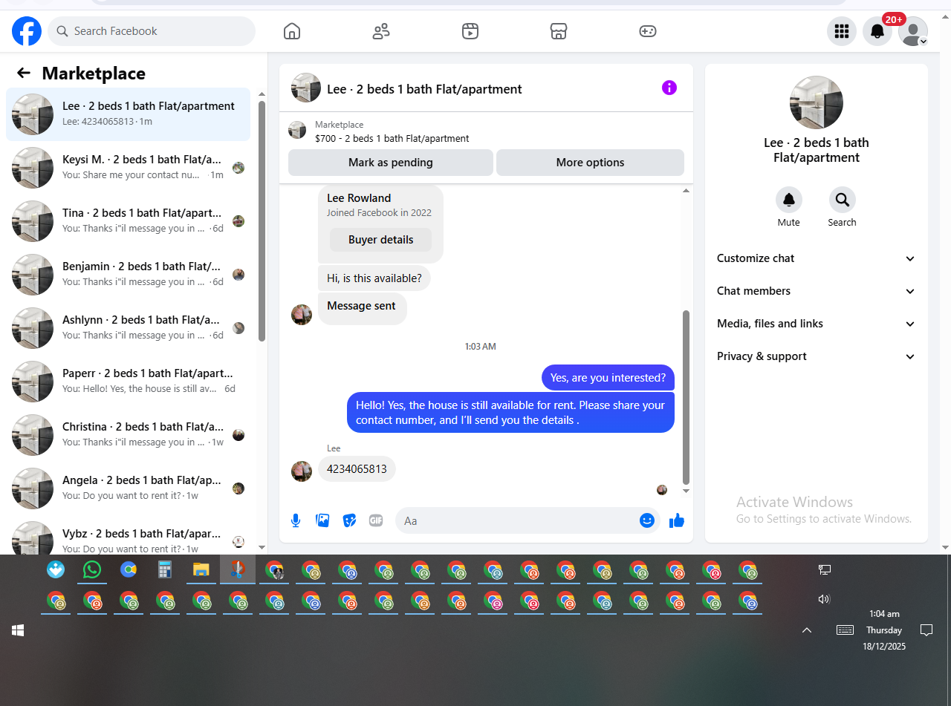Send a thumbs-up like
The height and width of the screenshot is (706, 951).
tap(676, 520)
